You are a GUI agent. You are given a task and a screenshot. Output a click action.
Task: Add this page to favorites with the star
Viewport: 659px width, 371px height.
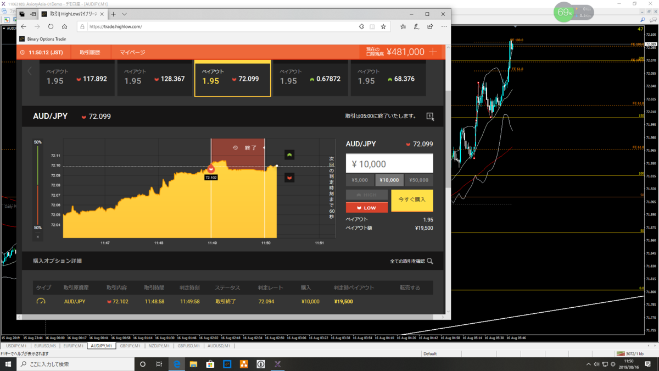[x=383, y=26]
